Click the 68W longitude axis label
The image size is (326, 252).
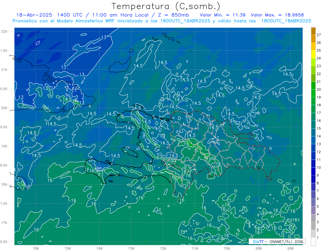click(x=290, y=248)
